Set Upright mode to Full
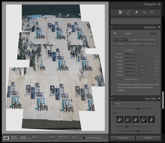The width and height of the screenshot is (165, 143). click(x=150, y=44)
